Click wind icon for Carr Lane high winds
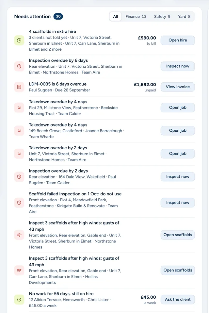The image size is (209, 313). [x=19, y=270]
